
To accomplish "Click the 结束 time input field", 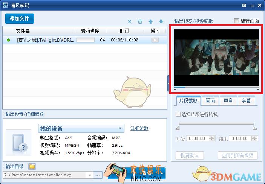I will pos(240,138).
